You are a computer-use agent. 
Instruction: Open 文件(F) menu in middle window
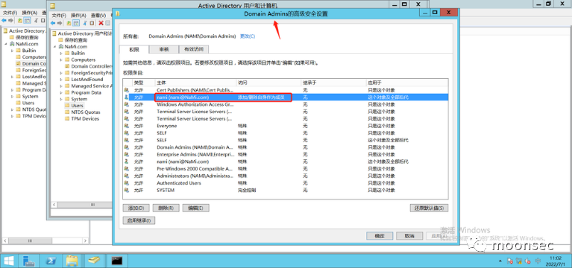[59, 16]
